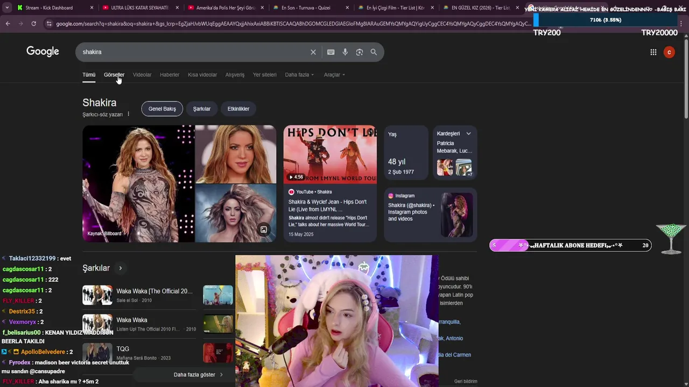
Task: Expand the Daha fazla dropdown
Action: [x=299, y=75]
